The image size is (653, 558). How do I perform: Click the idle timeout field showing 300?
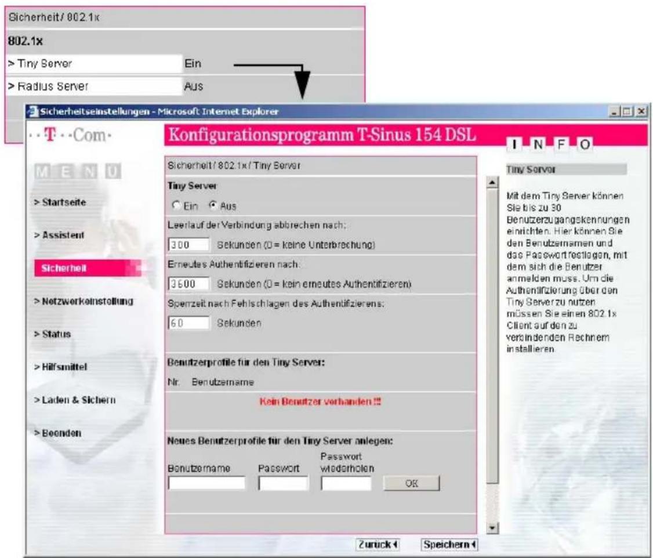pyautogui.click(x=188, y=244)
